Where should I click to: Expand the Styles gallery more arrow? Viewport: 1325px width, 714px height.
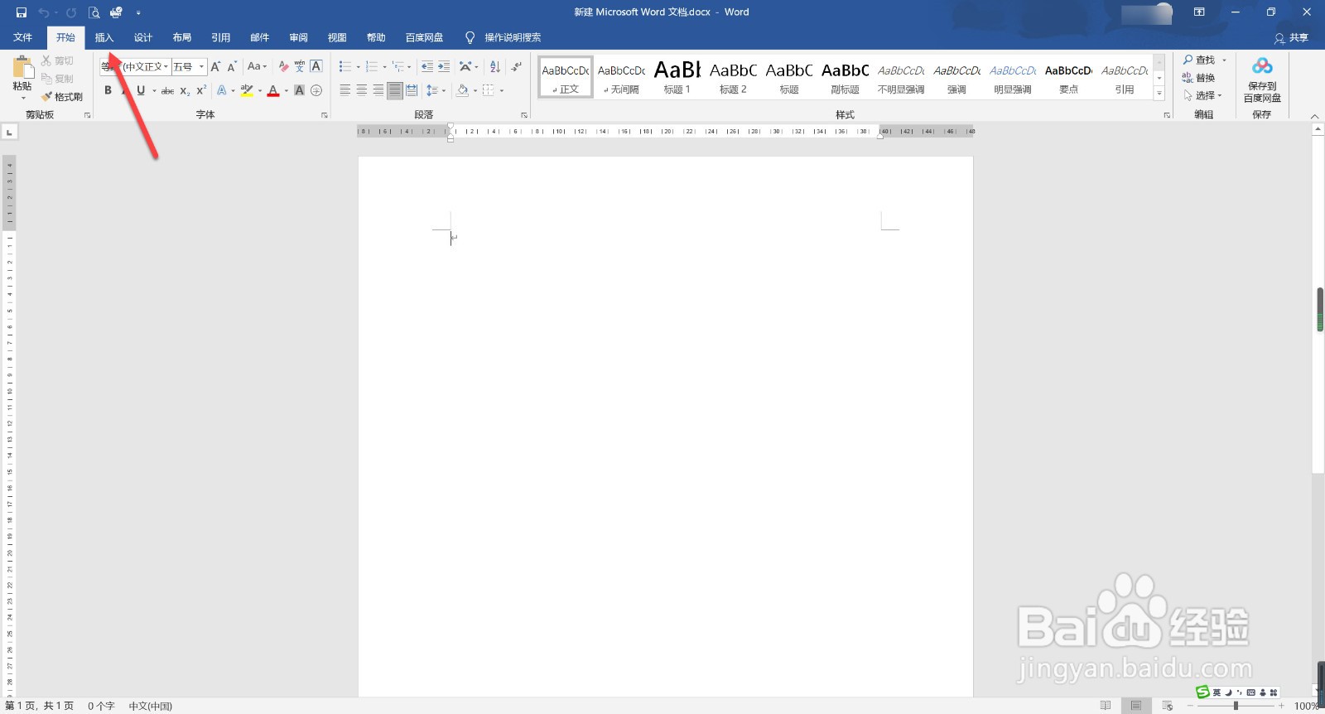click(x=1159, y=94)
